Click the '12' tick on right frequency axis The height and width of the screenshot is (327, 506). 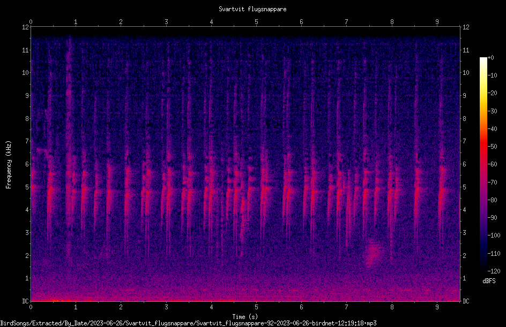pos(466,27)
